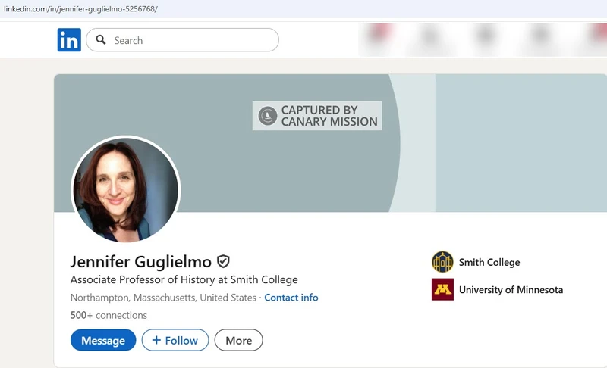Click the Message button

point(103,340)
